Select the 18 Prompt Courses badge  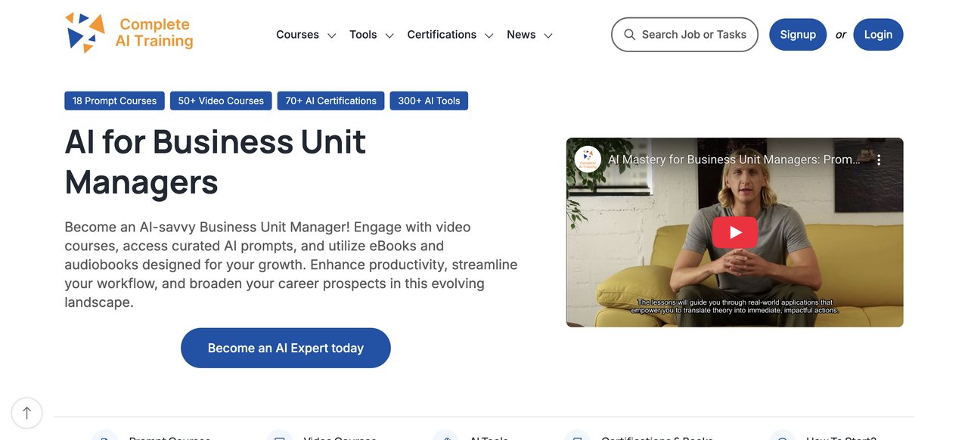click(114, 101)
